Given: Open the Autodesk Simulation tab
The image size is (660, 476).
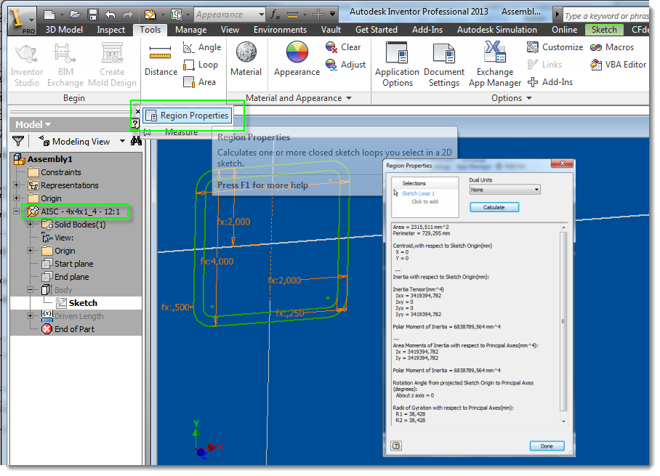Looking at the screenshot, I should point(497,30).
